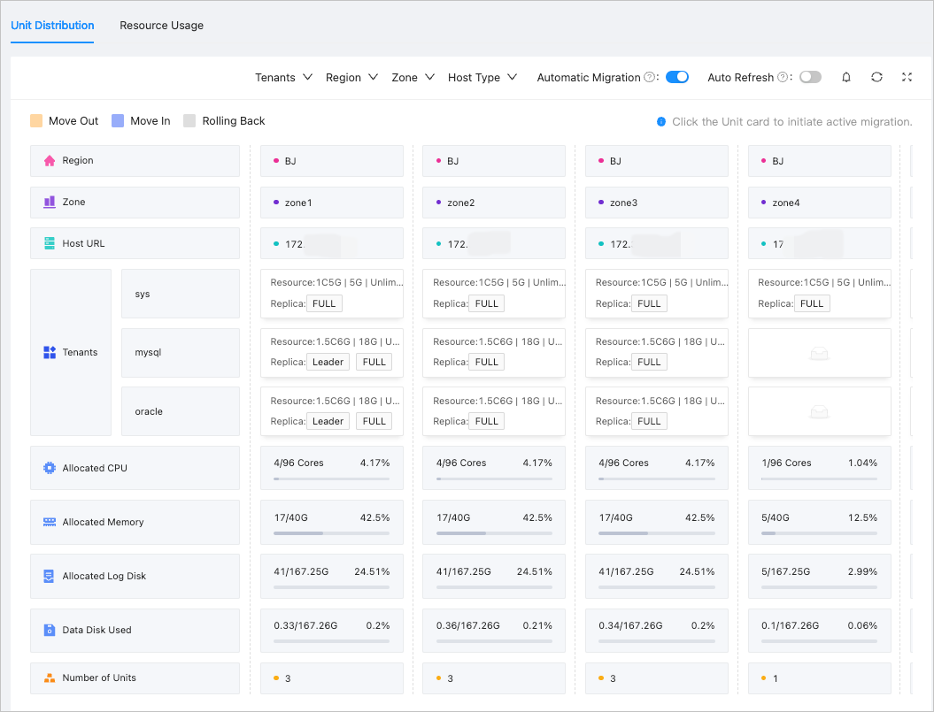This screenshot has width=934, height=712.
Task: Open the Tenants filter dropdown
Action: pos(283,78)
